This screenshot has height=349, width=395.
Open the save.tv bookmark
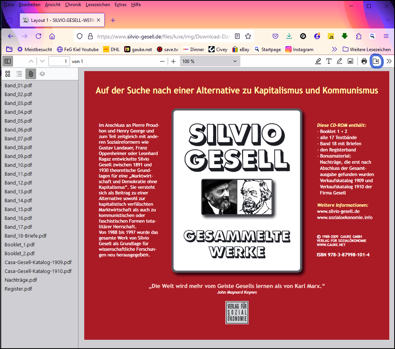[x=167, y=49]
